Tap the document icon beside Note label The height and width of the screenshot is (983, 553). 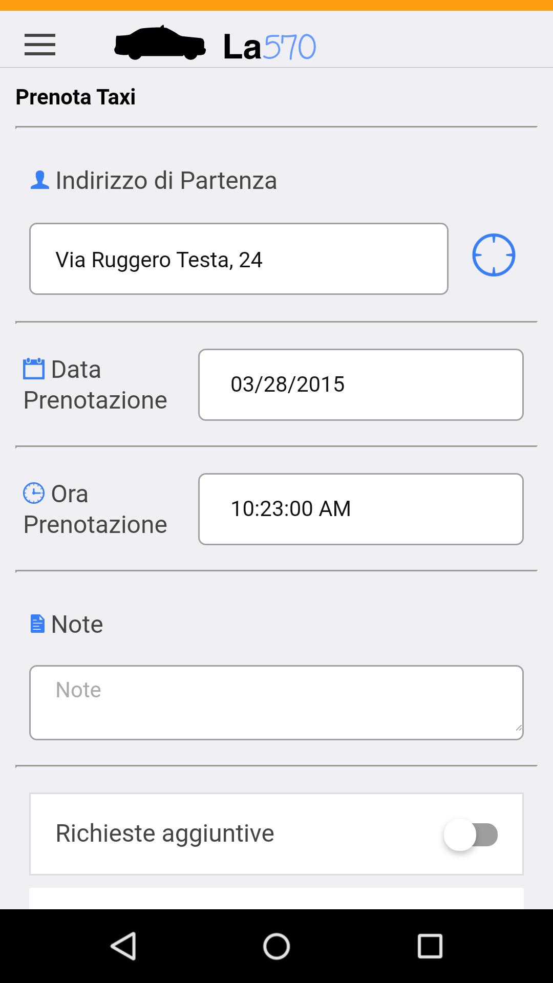(37, 624)
